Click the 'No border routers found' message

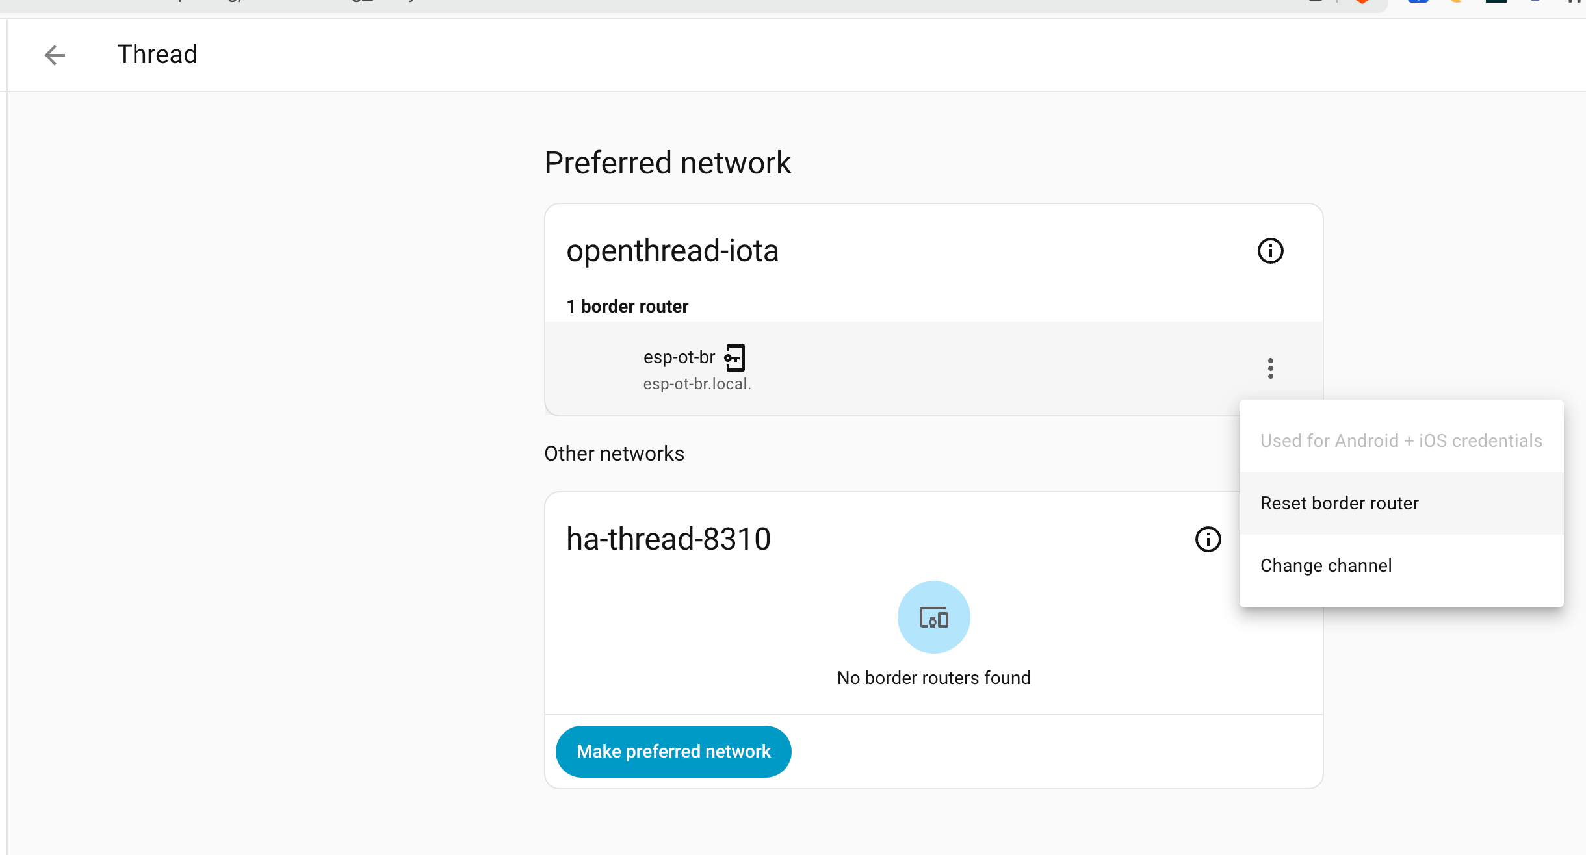(933, 678)
